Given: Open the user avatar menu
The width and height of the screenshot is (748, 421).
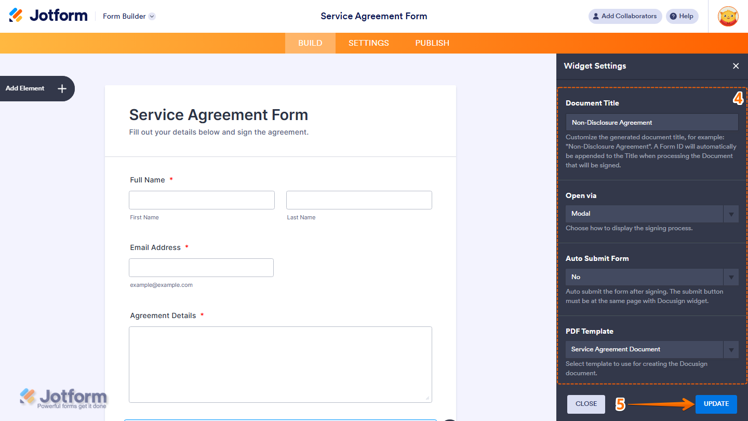Looking at the screenshot, I should [x=728, y=16].
